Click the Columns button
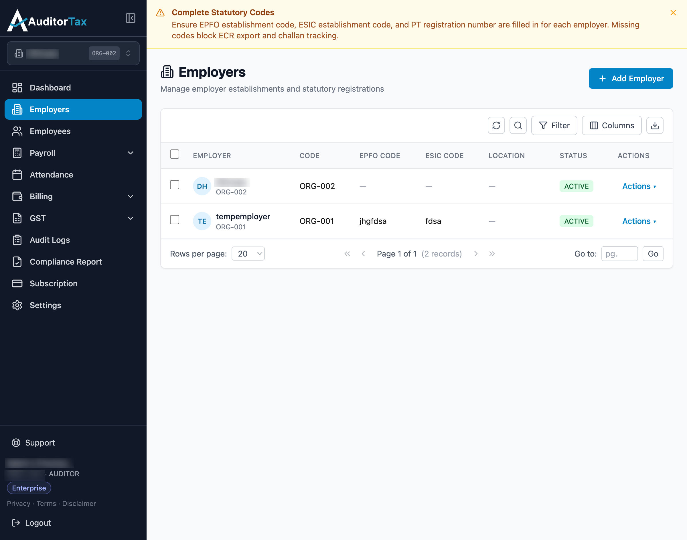This screenshot has width=687, height=540. [611, 125]
